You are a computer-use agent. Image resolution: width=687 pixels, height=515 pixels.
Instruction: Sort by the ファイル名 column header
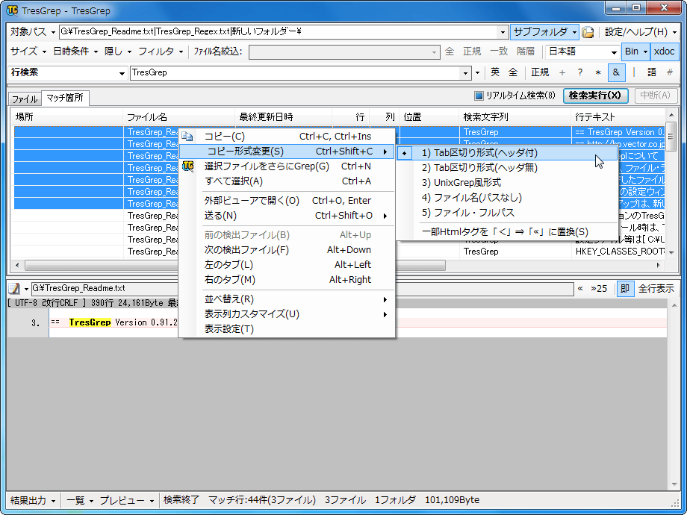(x=178, y=117)
